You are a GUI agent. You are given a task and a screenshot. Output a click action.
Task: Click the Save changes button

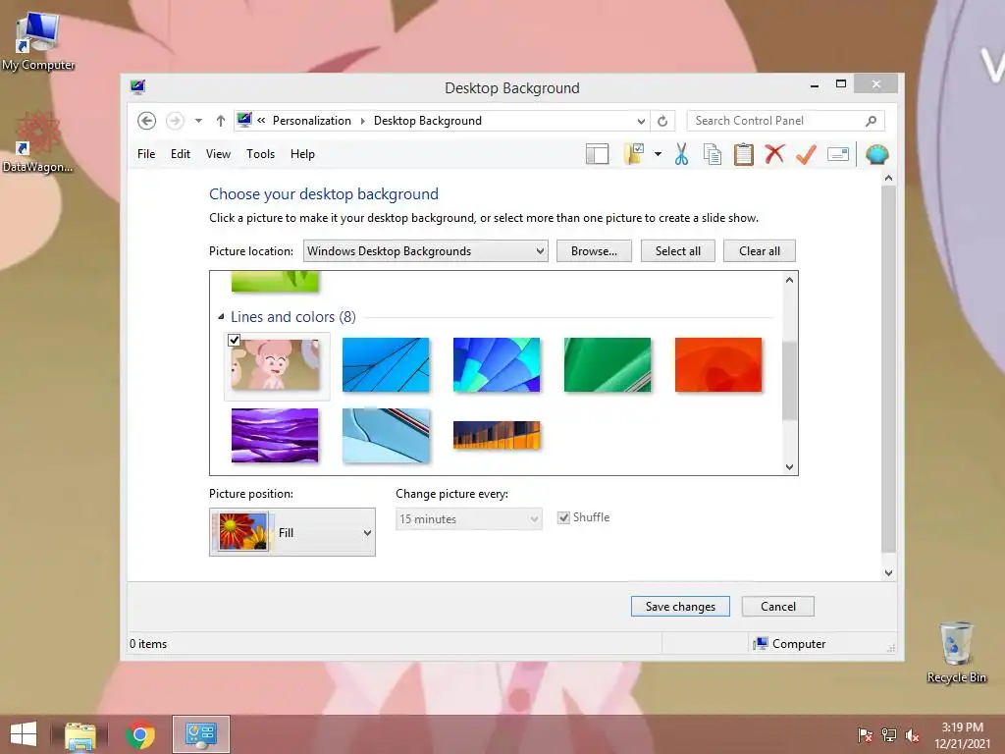click(680, 606)
